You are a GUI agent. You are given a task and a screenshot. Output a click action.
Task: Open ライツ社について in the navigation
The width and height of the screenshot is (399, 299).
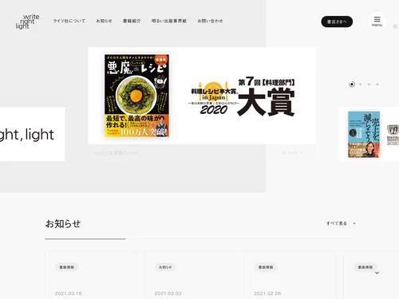point(69,21)
